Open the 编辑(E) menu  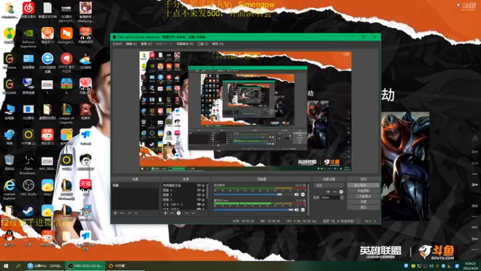point(131,44)
